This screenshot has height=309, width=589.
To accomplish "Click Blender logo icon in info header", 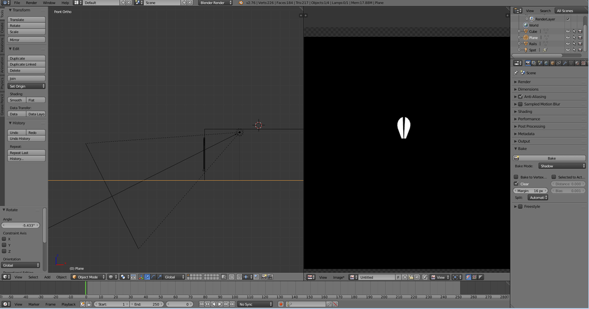I will [241, 3].
